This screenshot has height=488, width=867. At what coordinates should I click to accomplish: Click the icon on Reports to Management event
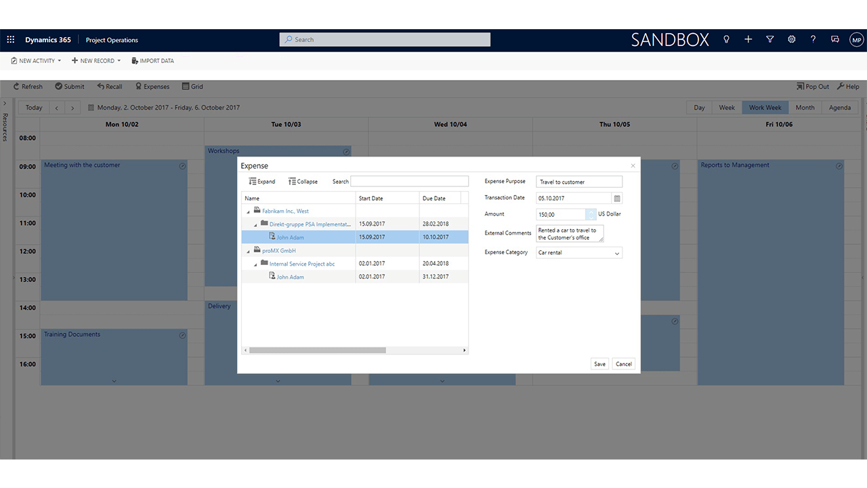tap(839, 166)
